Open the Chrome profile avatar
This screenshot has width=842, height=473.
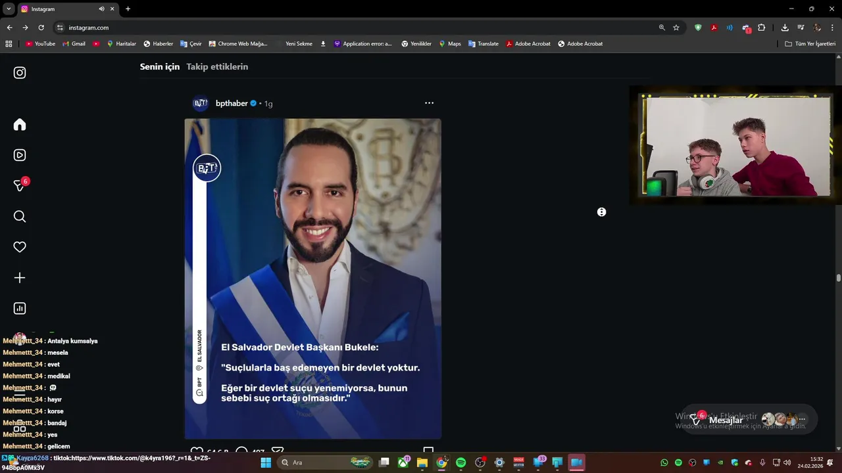tap(817, 28)
